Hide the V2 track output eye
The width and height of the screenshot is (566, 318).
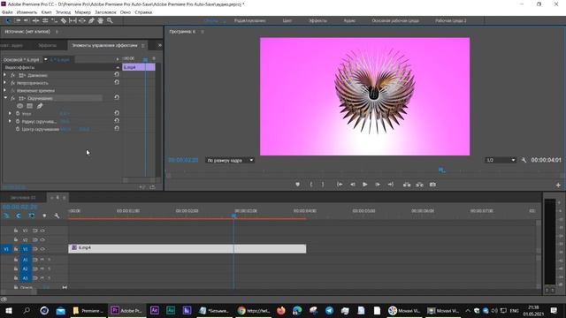(x=42, y=239)
